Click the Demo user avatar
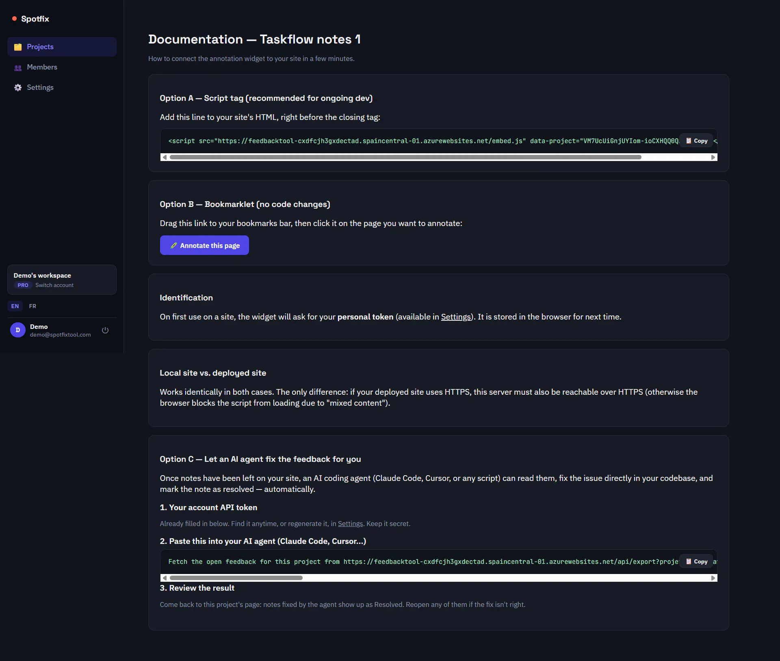This screenshot has height=661, width=780. click(x=18, y=330)
